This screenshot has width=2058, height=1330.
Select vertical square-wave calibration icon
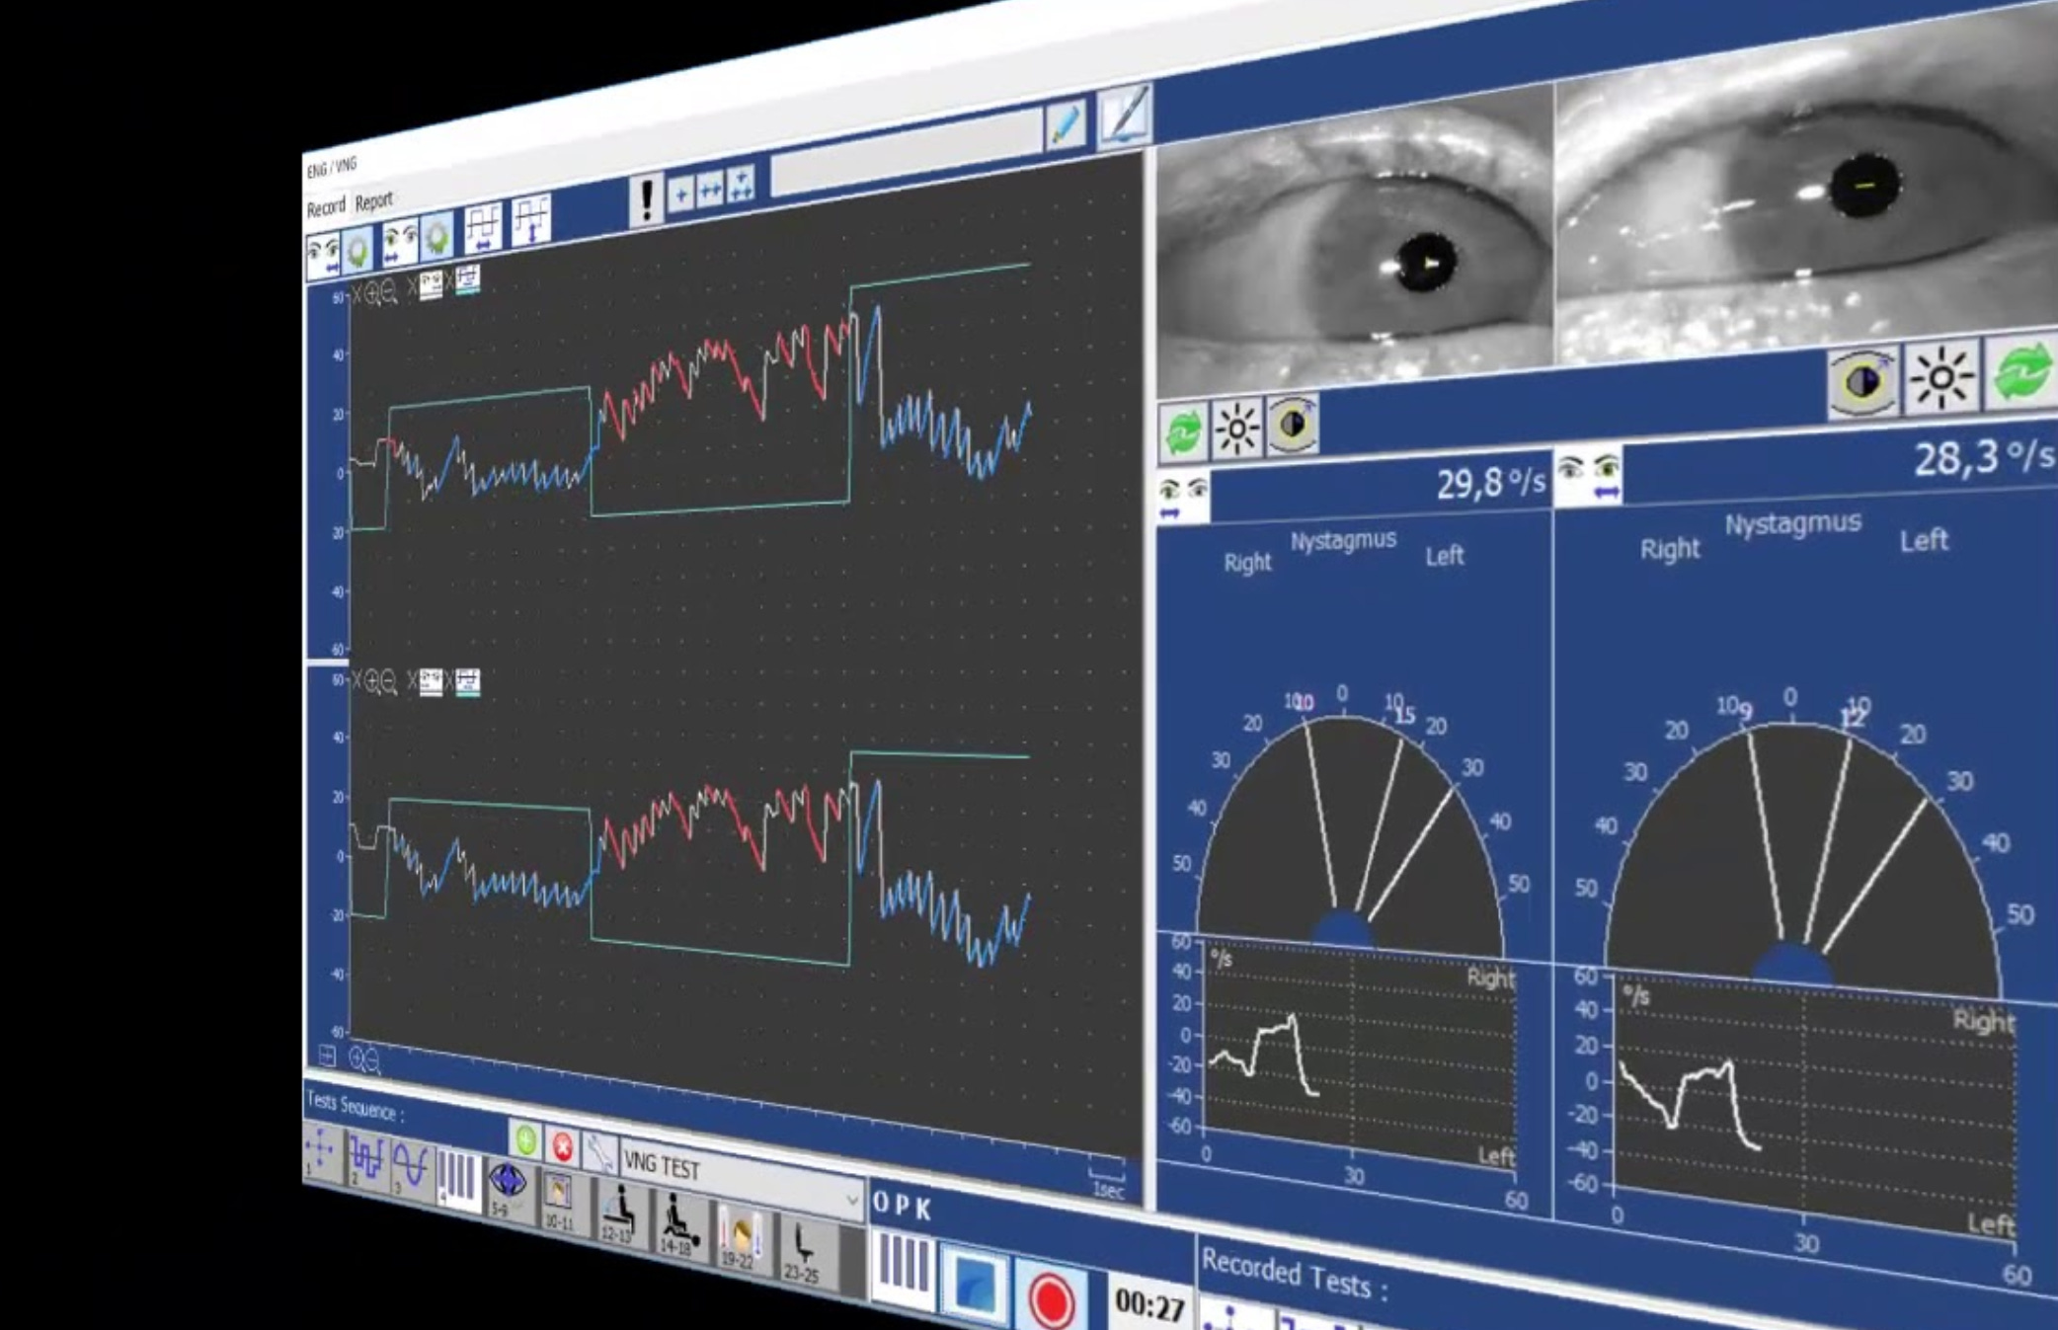(530, 221)
